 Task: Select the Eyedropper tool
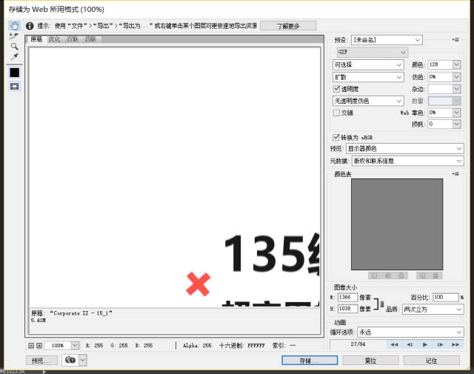14,57
